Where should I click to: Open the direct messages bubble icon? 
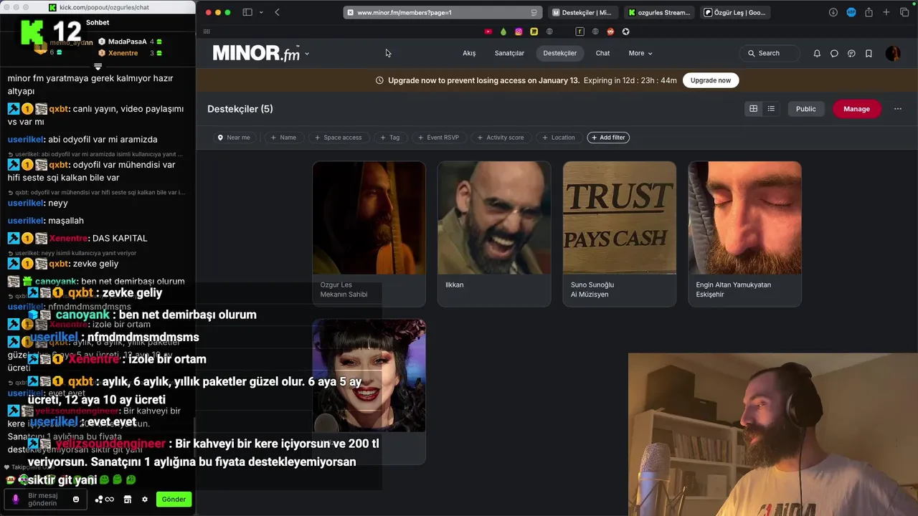pos(834,53)
